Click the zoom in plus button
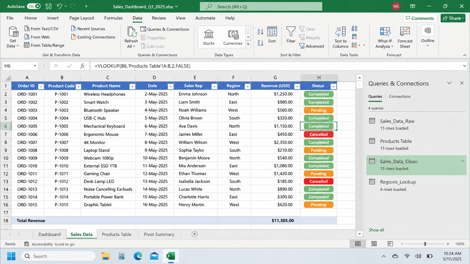Image resolution: width=470 pixels, height=264 pixels. [x=448, y=244]
